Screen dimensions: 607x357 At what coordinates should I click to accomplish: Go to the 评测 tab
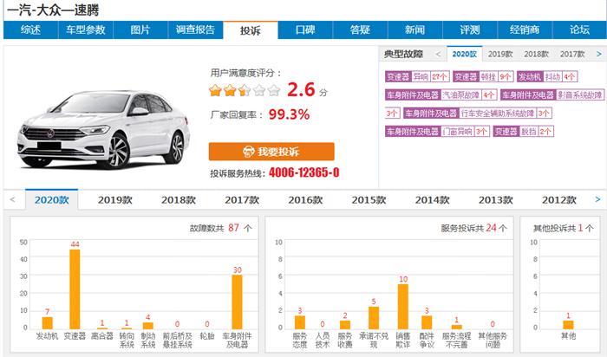(470, 29)
